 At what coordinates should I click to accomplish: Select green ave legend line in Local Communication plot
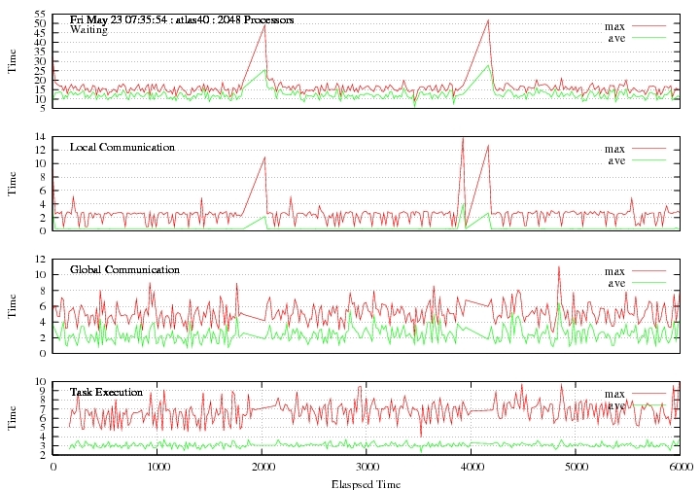(652, 160)
